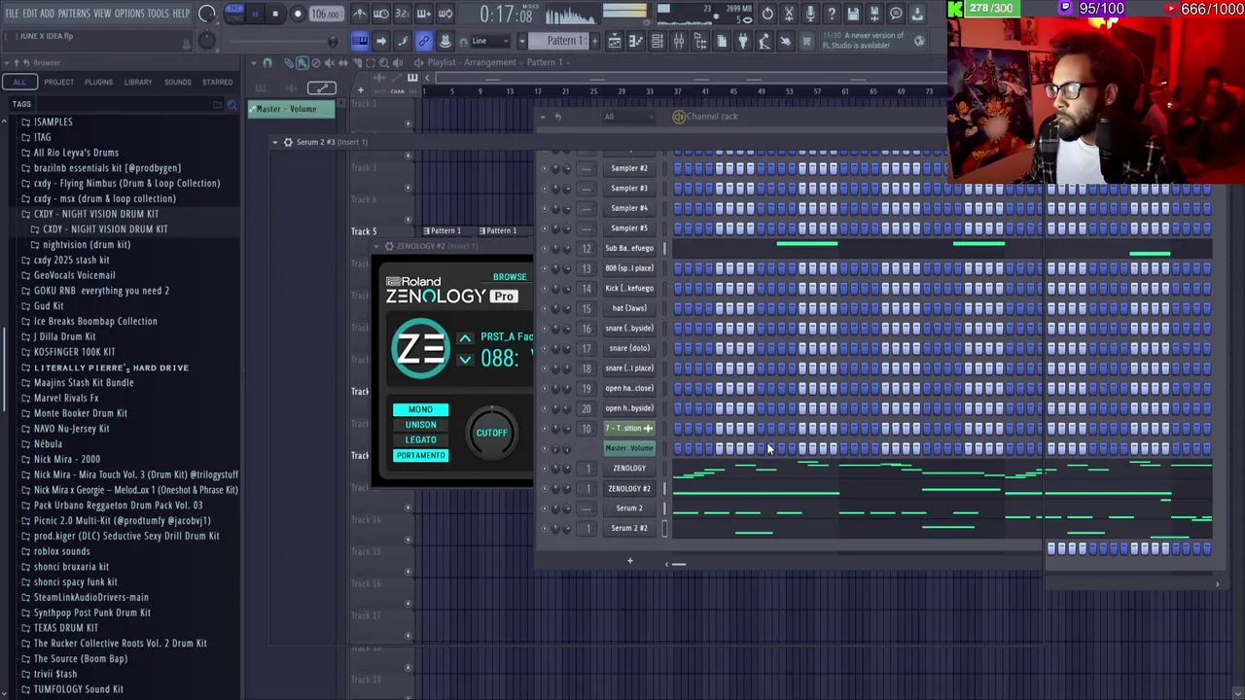Select the paint brush tool in Playlist
The image size is (1245, 700).
[302, 63]
